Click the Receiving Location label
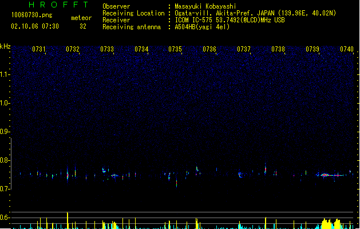This screenshot has width=360, height=229. [133, 13]
